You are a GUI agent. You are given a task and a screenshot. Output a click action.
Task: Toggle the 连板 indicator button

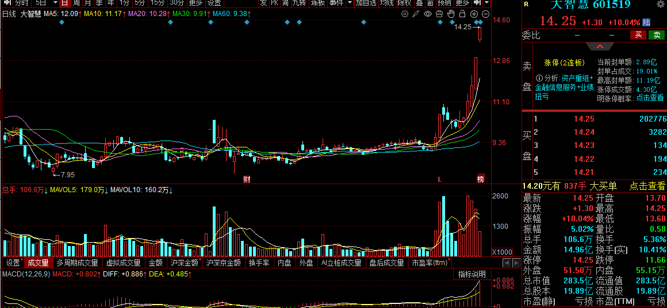tap(317, 2)
